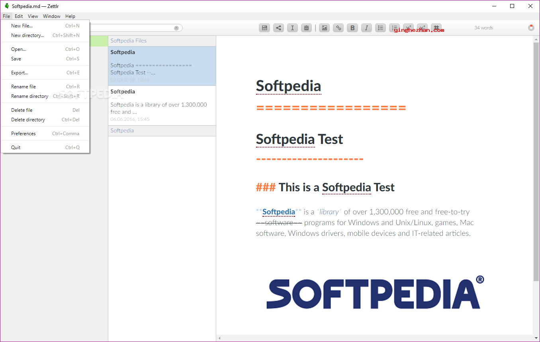Click the rename file cursor icon
Screen dimensions: 540x342
pyautogui.click(x=292, y=28)
